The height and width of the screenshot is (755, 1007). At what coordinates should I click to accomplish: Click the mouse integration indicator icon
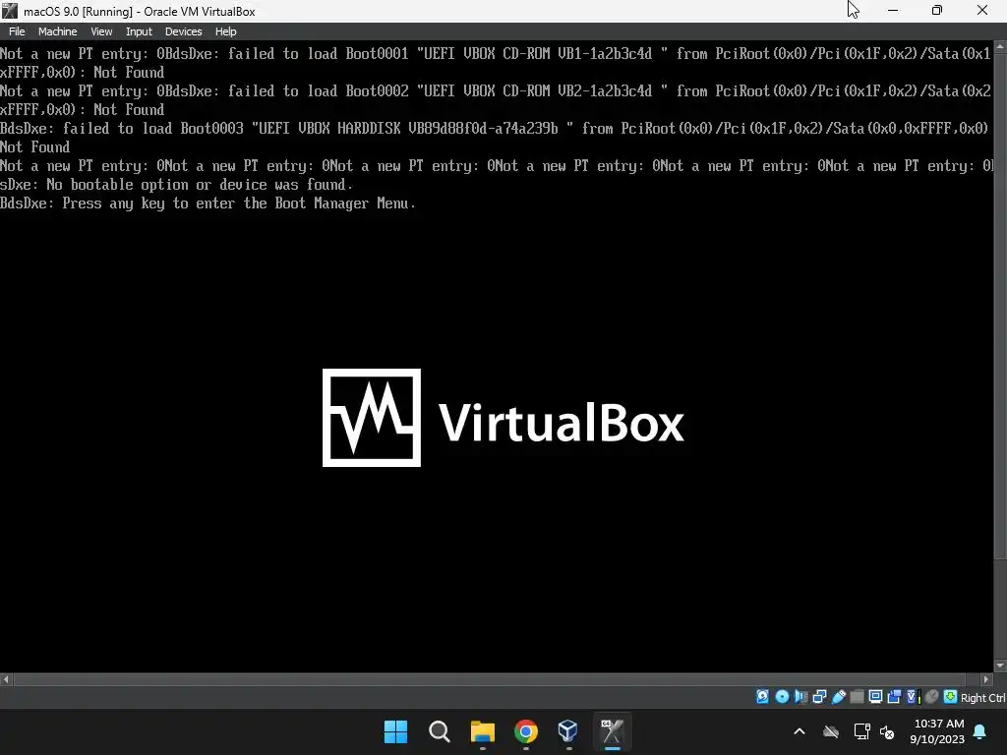pyautogui.click(x=932, y=697)
